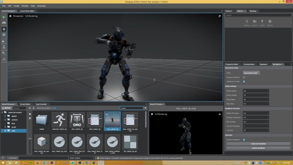Click the Object panel search field
The height and width of the screenshot is (165, 293).
(258, 15)
